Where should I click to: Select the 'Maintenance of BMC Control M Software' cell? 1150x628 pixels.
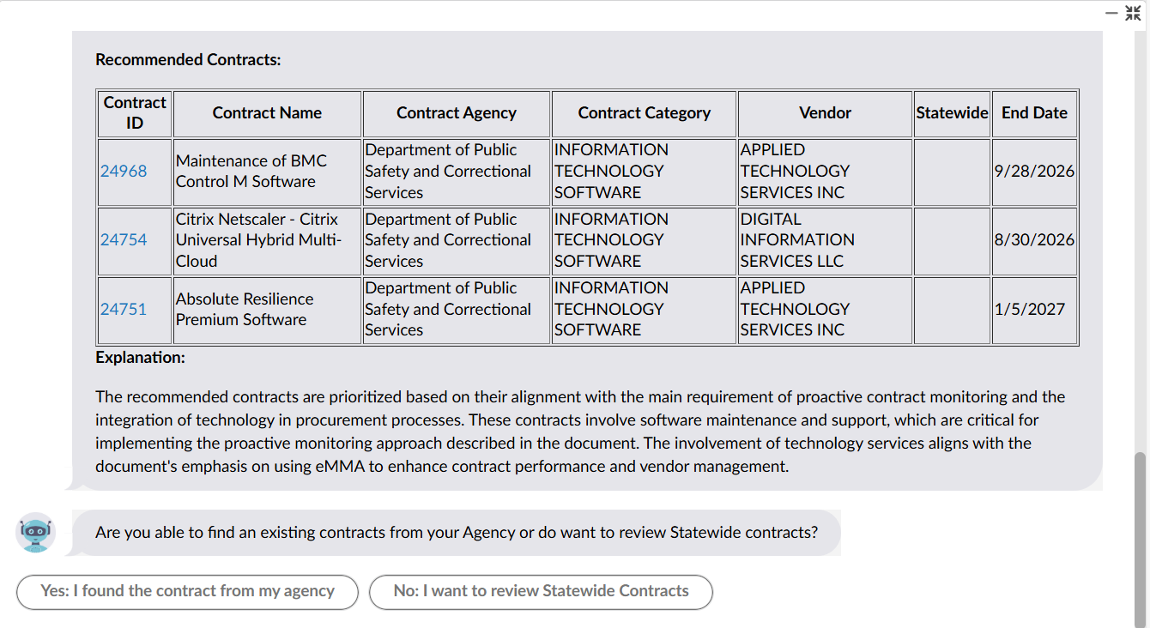pyautogui.click(x=266, y=171)
